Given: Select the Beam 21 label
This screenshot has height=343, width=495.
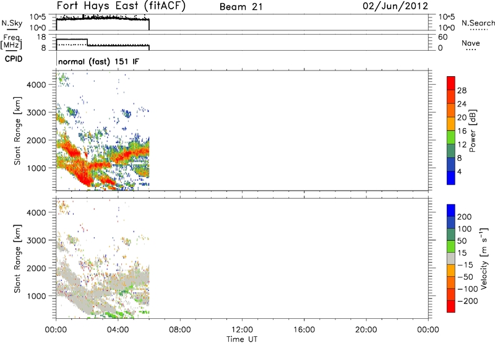Looking at the screenshot, I should [241, 7].
